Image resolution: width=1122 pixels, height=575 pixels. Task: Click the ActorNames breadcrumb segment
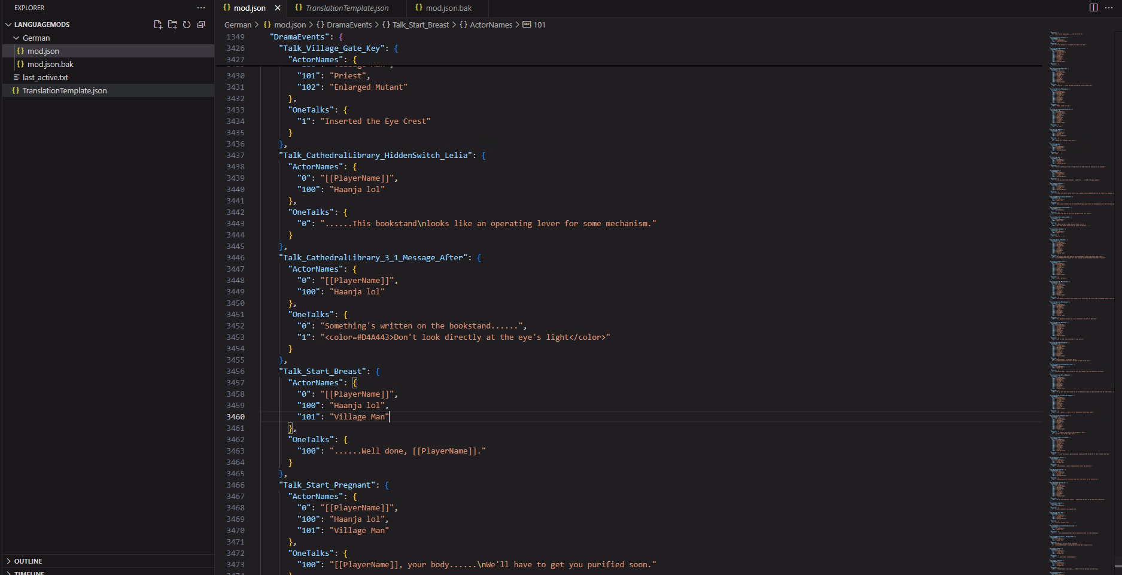[x=486, y=25]
